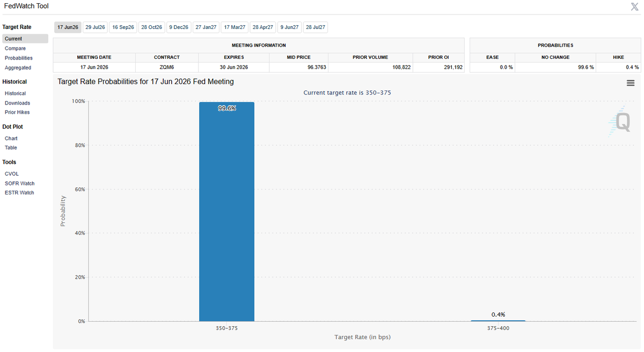
Task: Click the 99.6% bar data label
Action: [x=226, y=108]
